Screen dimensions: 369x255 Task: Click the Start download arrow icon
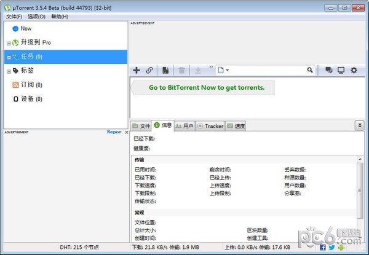(198, 70)
